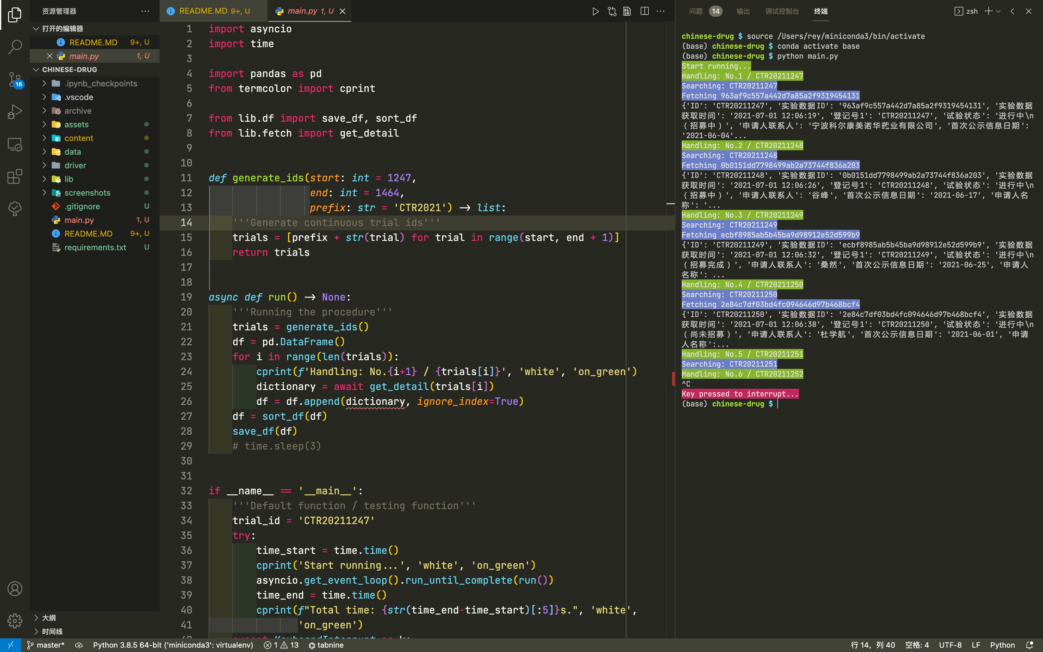1043x652 pixels.
Task: Click the remote window status bar icon
Action: point(10,645)
